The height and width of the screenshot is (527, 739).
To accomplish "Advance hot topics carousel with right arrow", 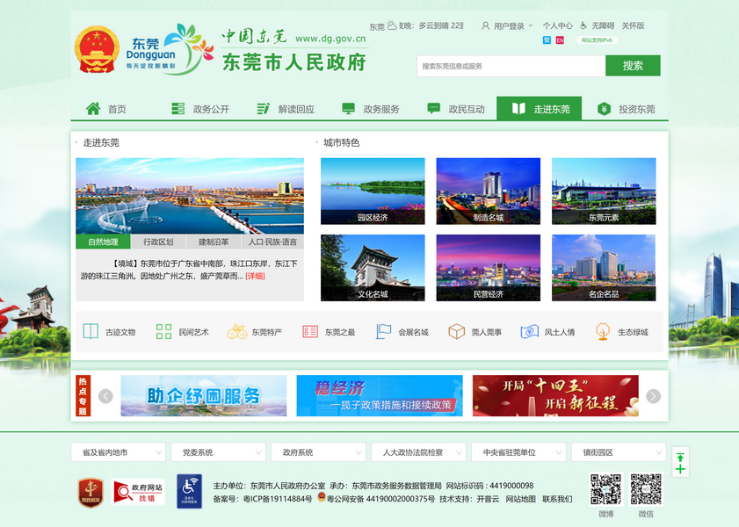I will tap(653, 396).
